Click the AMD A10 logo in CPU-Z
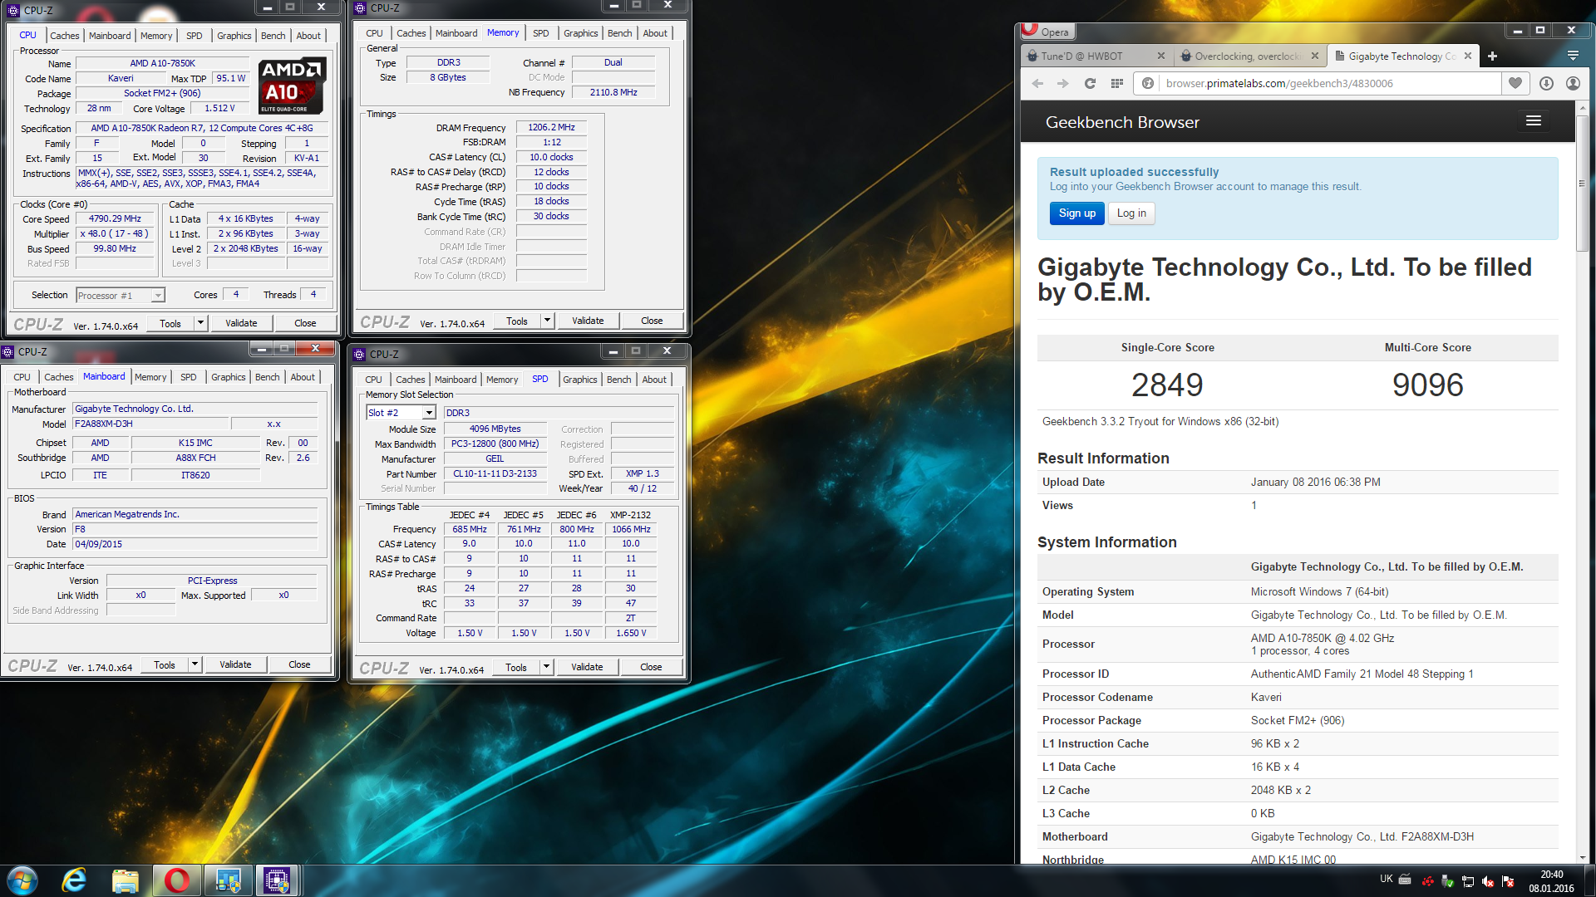The image size is (1596, 897). (292, 86)
